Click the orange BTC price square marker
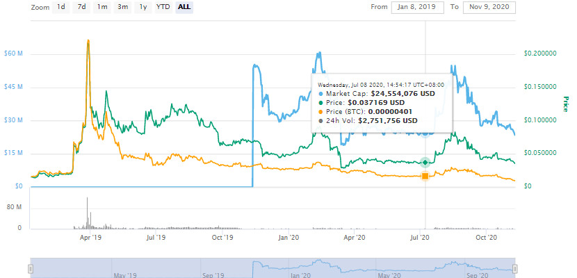577x278 pixels. coord(425,177)
